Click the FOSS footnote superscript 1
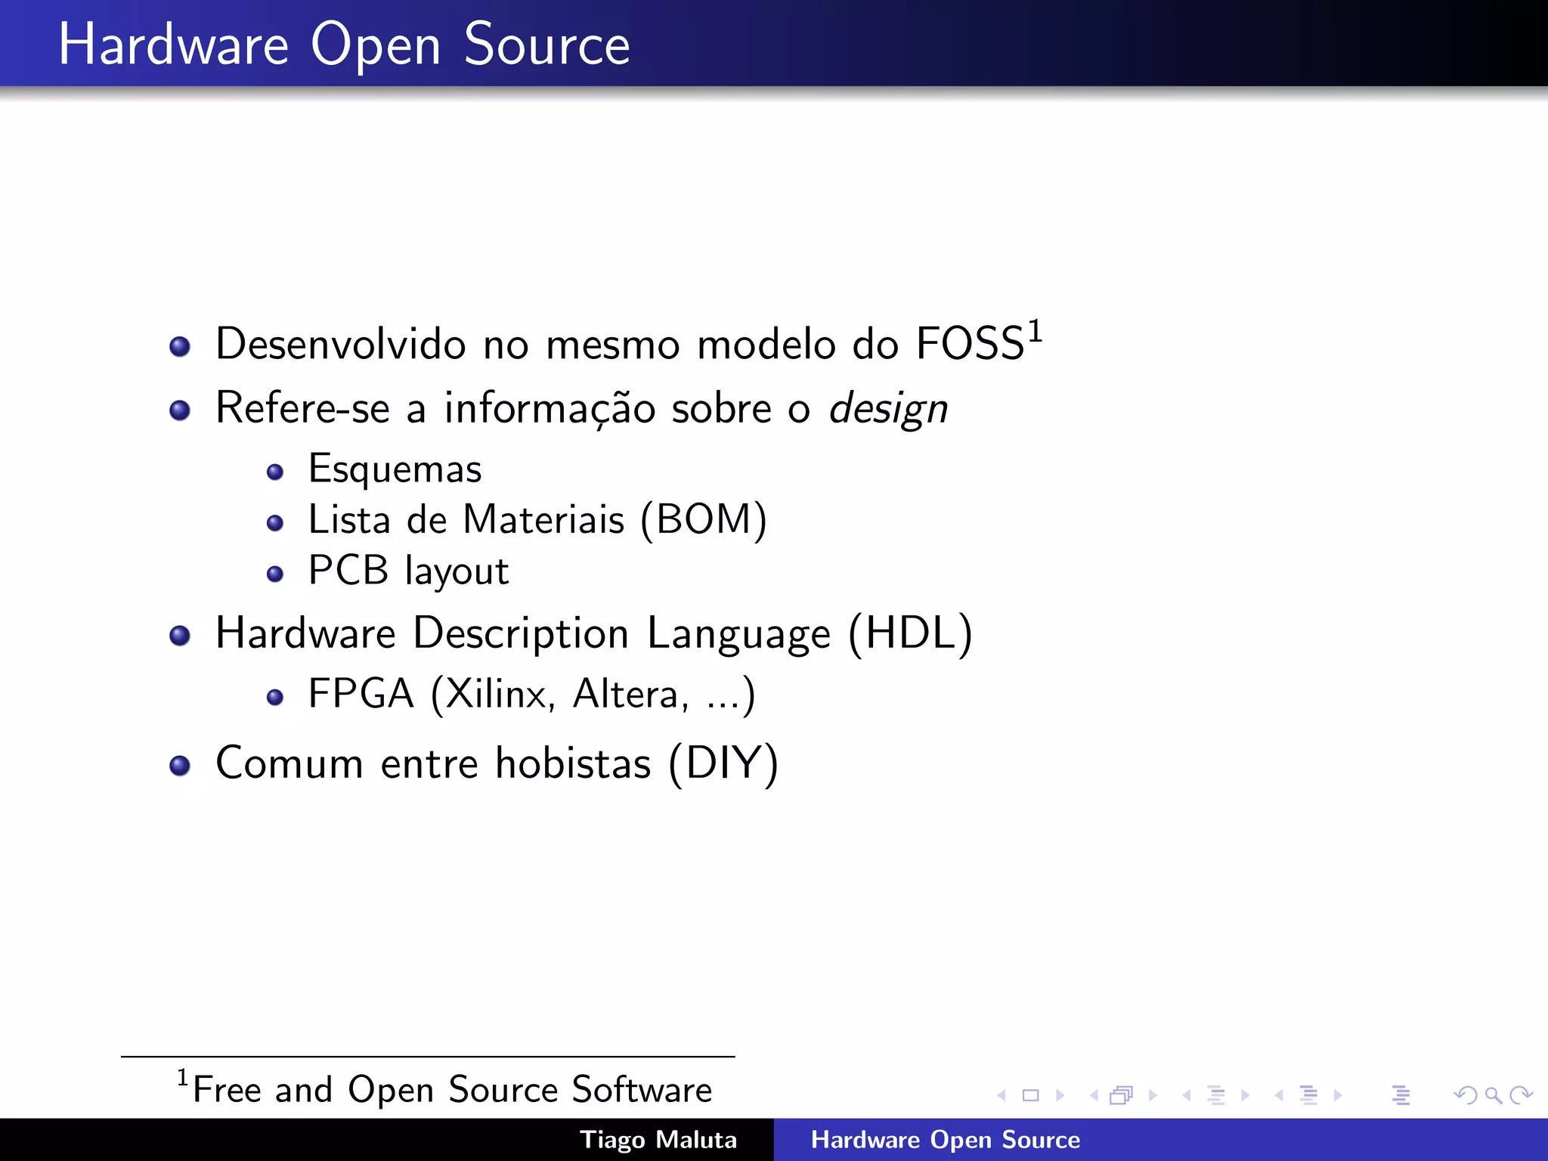 [x=1035, y=331]
